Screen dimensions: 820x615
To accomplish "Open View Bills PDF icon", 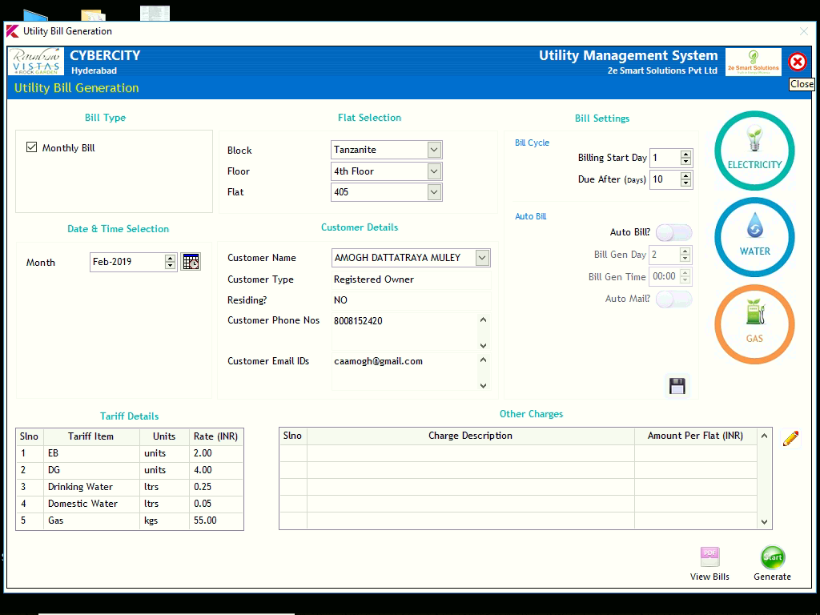I will click(709, 557).
